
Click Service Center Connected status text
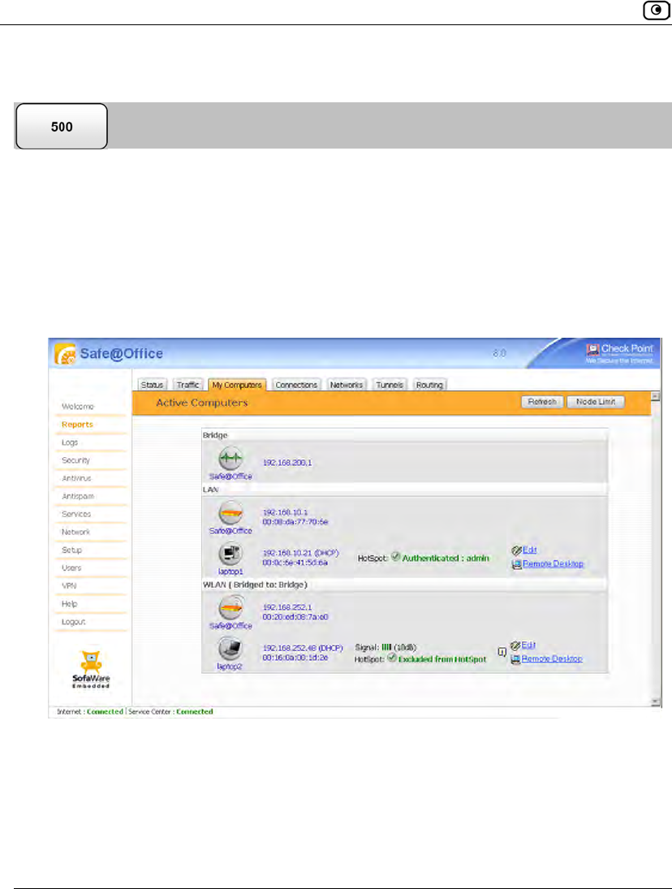[170, 711]
